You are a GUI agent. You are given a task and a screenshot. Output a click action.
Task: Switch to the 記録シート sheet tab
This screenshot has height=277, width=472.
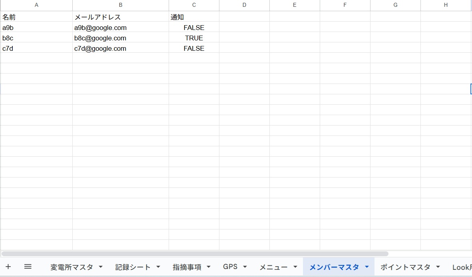[x=133, y=267]
